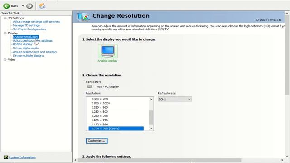
Task: Click the resolution list scrollbar thumb
Action: (x=151, y=117)
